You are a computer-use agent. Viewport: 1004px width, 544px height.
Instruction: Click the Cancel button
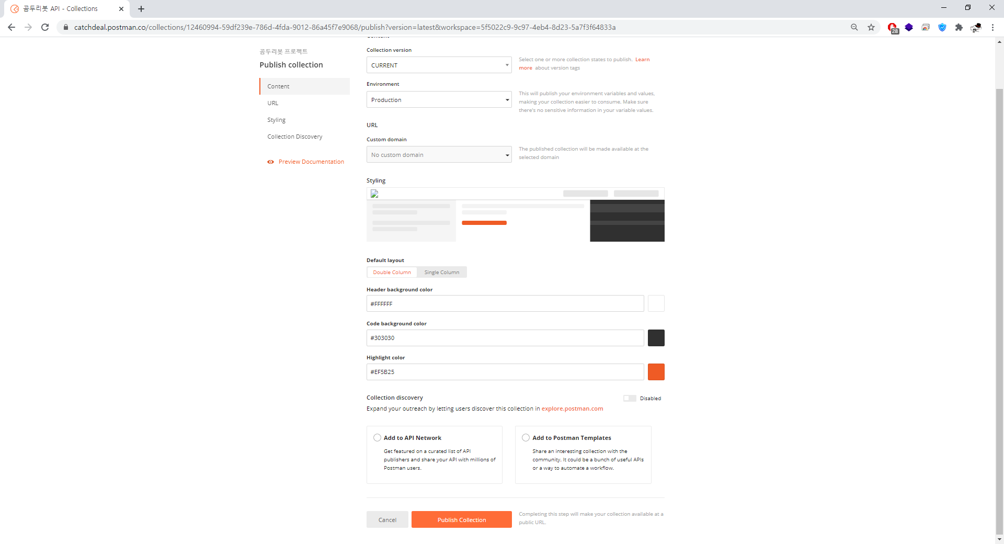[x=387, y=519]
